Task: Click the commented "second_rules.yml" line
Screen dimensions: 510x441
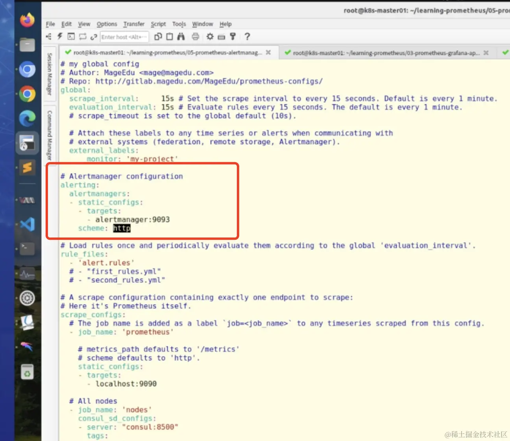Action: [x=117, y=280]
